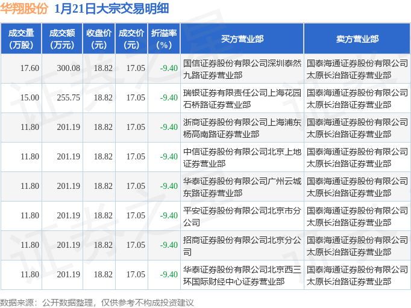The image size is (411, 308).
Task: Select the 卖方营业部 column header
Action: tap(357, 38)
